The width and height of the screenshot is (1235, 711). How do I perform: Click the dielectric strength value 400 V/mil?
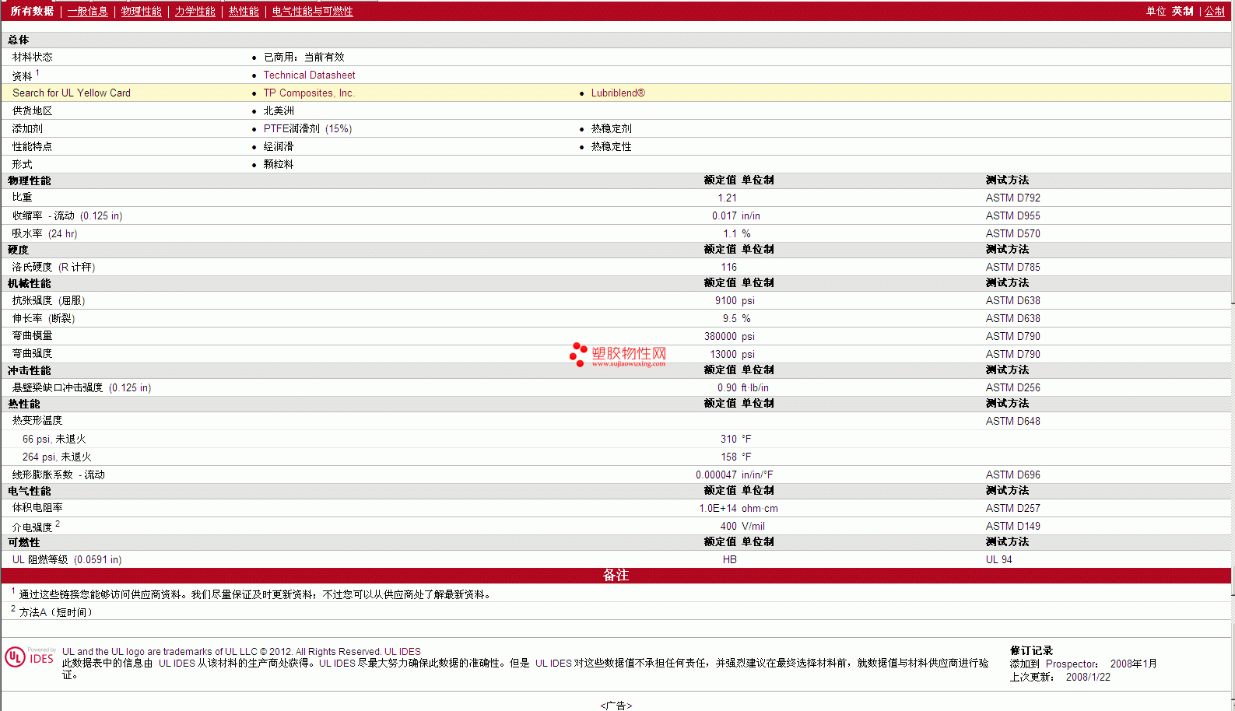pos(742,526)
